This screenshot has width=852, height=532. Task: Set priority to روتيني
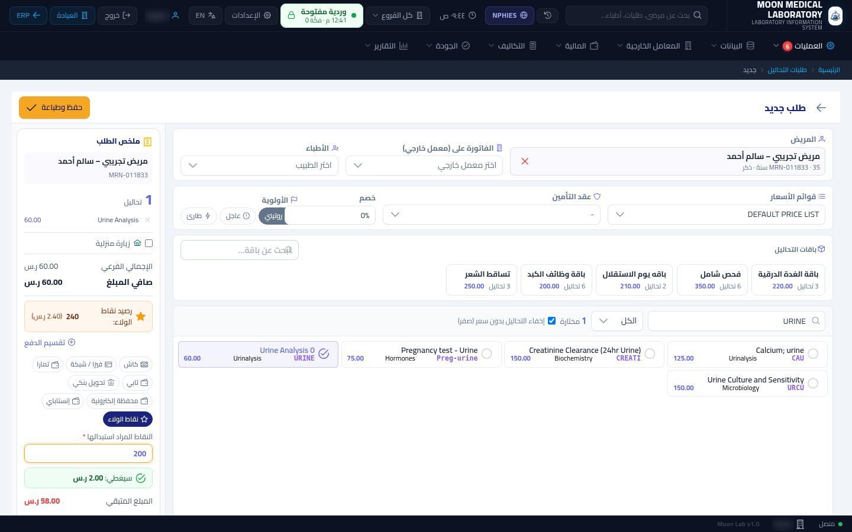(x=273, y=216)
